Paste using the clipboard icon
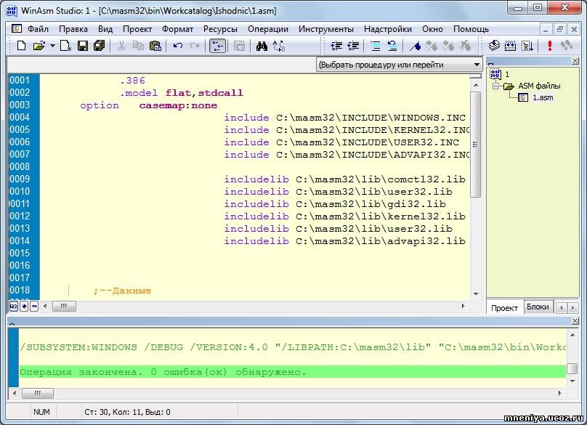 coord(155,46)
